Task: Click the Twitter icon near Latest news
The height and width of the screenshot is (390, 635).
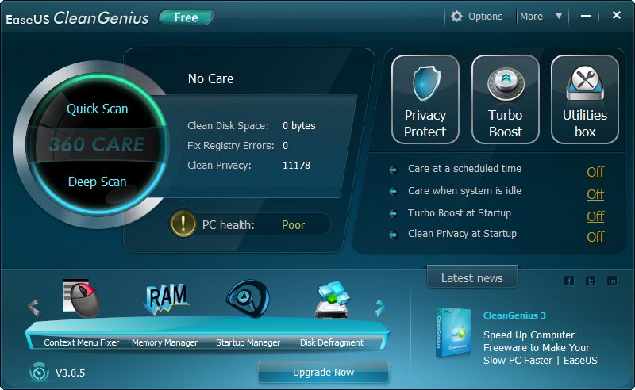Action: coord(591,281)
